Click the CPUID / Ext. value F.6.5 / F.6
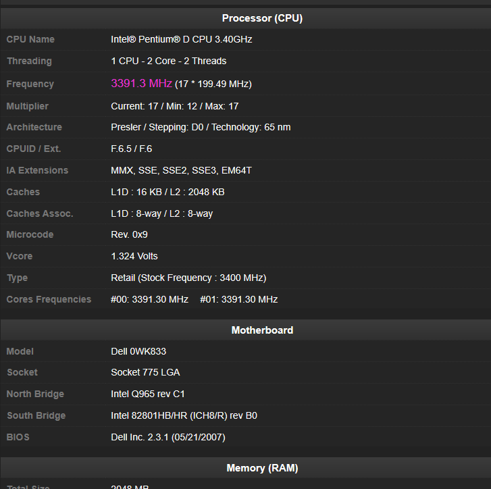This screenshot has height=489, width=491. (132, 149)
